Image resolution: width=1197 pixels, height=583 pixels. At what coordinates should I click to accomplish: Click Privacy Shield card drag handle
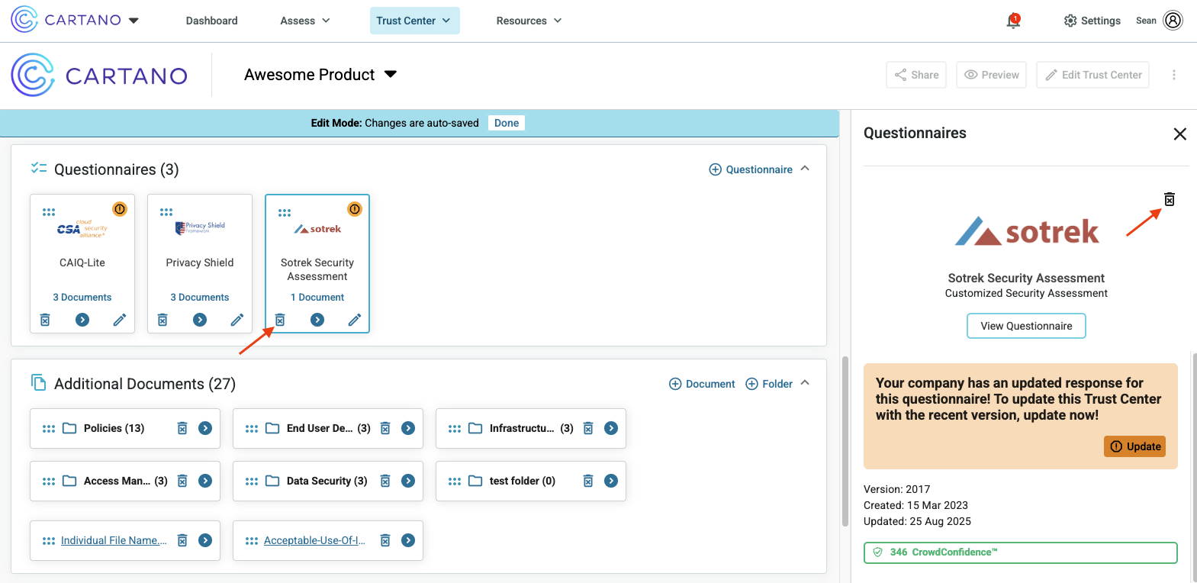point(166,212)
